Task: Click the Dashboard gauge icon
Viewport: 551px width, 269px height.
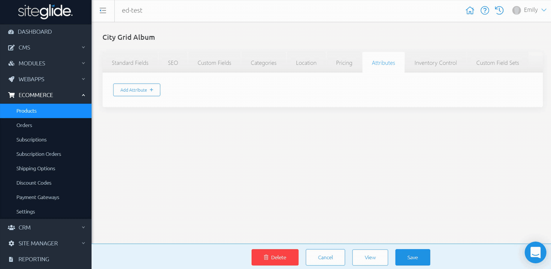Action: (11, 32)
